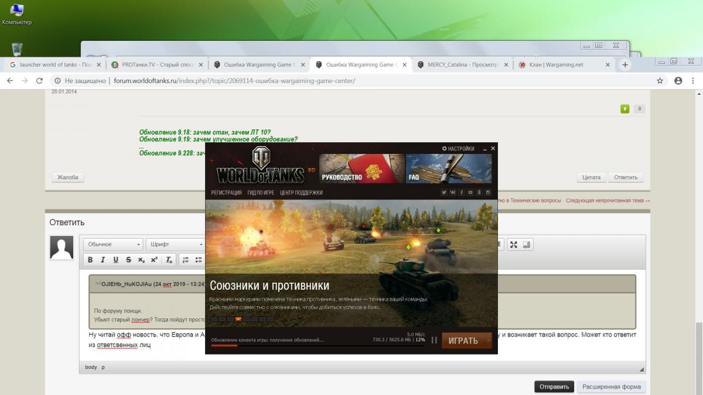Switch to PROТанки.TV tab
This screenshot has width=703, height=395.
click(158, 65)
